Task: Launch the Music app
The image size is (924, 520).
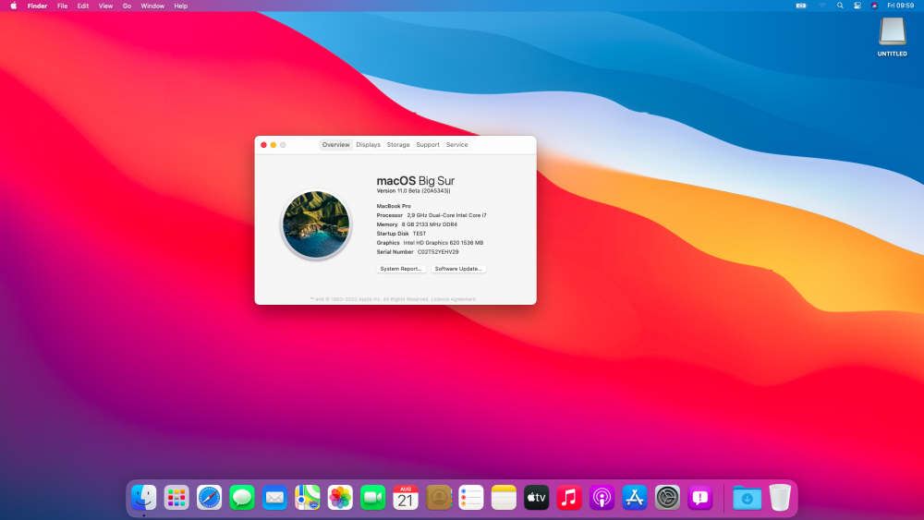Action: pos(568,498)
